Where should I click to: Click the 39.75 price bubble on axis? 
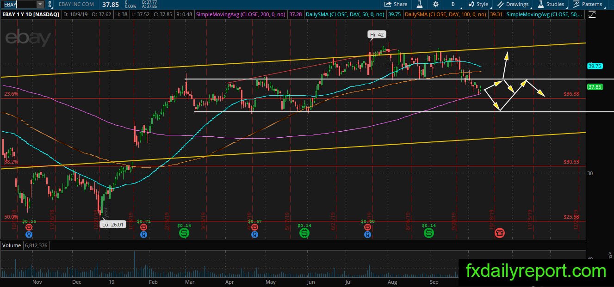(x=594, y=66)
